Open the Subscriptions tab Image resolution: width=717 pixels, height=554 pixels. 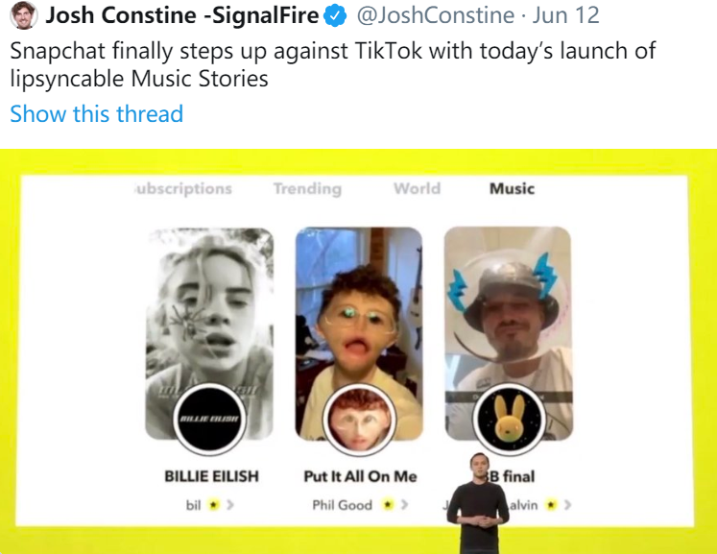[184, 188]
